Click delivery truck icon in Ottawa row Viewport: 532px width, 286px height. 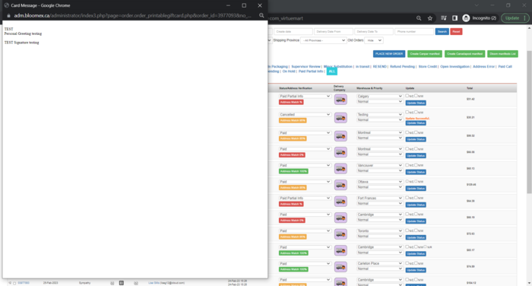click(x=340, y=185)
